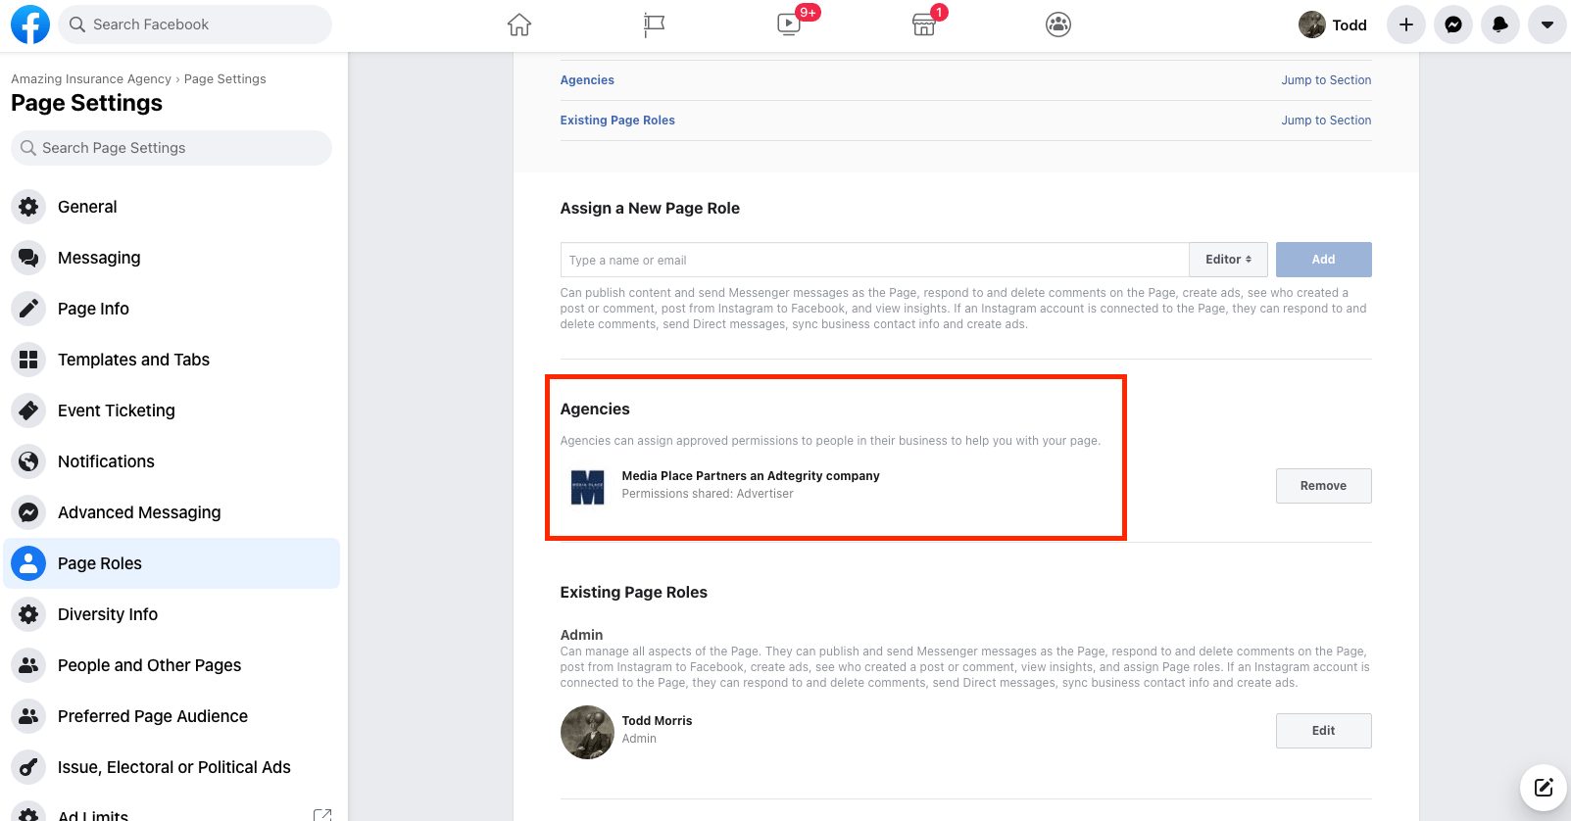This screenshot has width=1571, height=821.
Task: Open Event Ticketing settings
Action: [172, 410]
